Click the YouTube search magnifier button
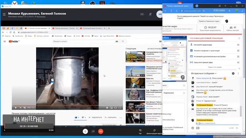This screenshot has height=138, width=246. (123, 41)
